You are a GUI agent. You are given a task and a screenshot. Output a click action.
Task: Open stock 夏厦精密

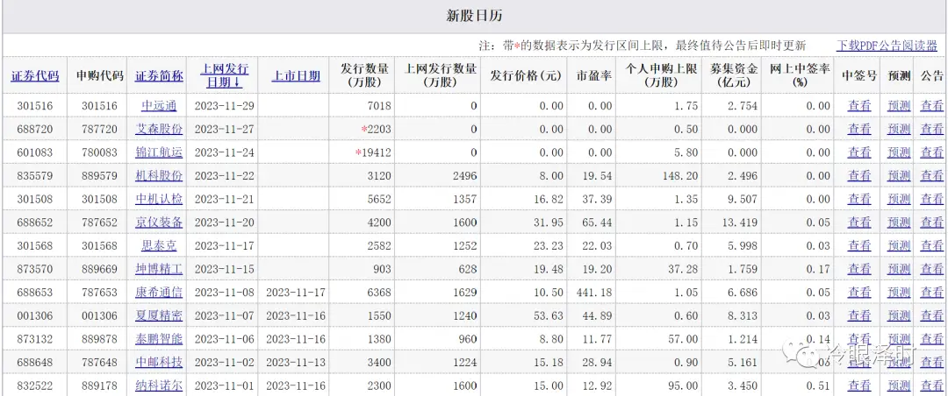pos(159,315)
